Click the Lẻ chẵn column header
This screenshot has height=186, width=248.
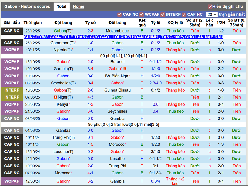(x=210, y=23)
